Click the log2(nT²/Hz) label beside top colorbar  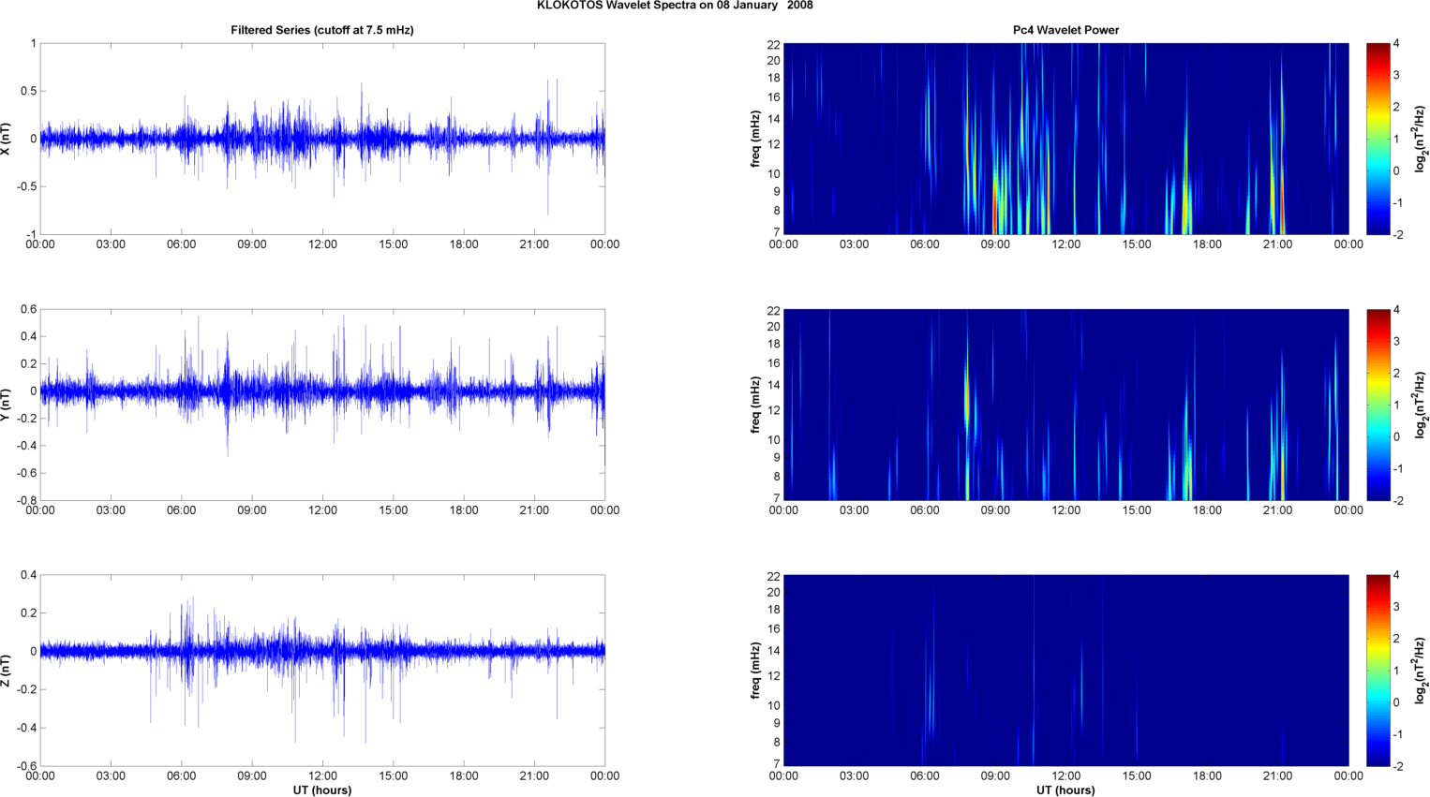pos(1421,139)
